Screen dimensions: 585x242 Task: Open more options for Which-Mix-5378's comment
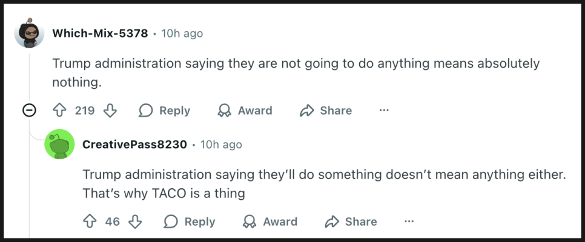(384, 110)
